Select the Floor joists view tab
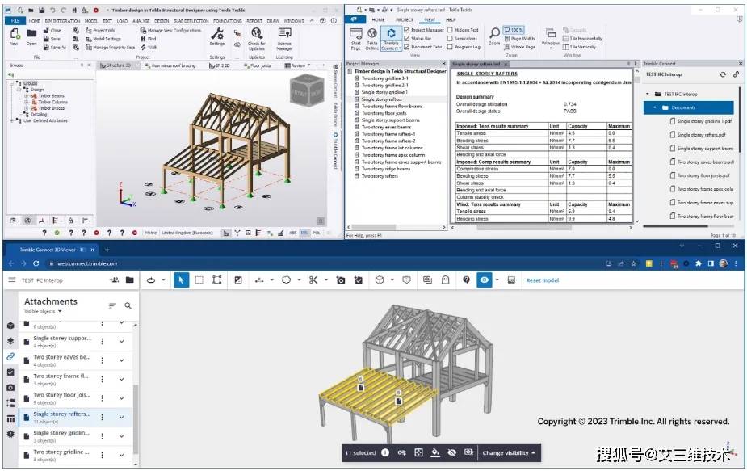Screen dimensions: 747x471 [x=258, y=65]
